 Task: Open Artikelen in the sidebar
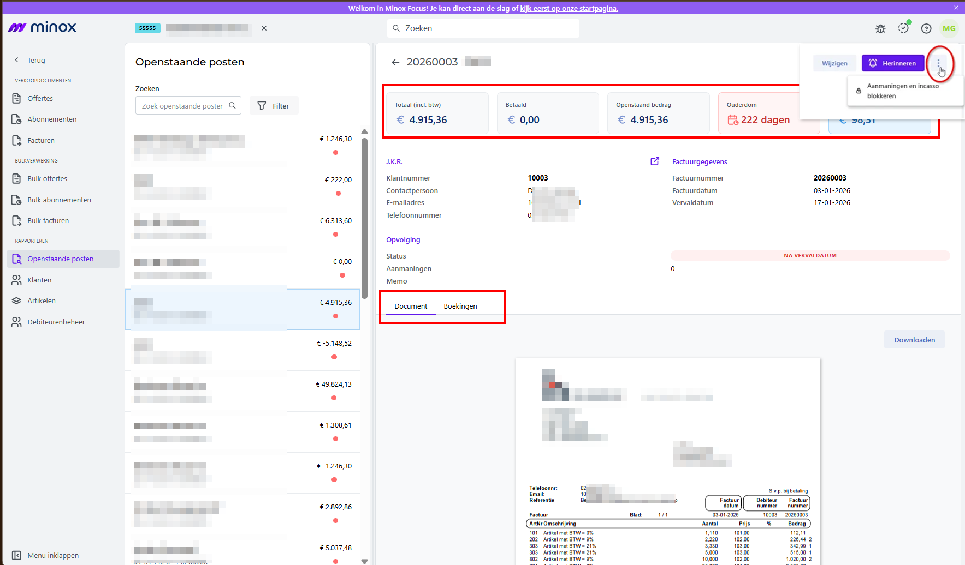tap(42, 301)
